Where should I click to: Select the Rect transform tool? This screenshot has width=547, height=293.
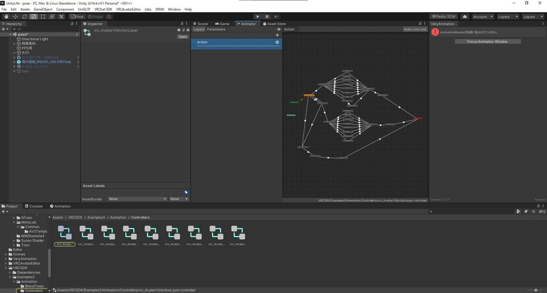click(42, 16)
